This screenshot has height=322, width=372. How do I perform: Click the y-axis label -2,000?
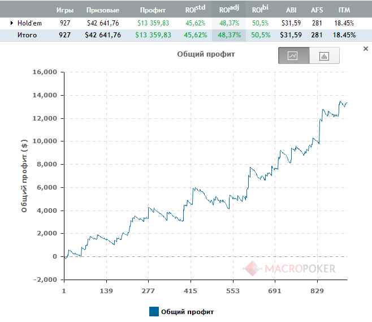pos(45,280)
